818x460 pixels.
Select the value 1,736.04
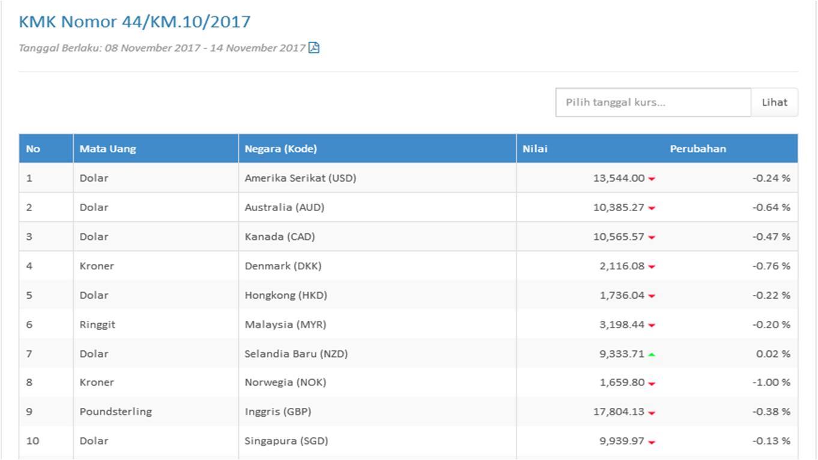622,295
